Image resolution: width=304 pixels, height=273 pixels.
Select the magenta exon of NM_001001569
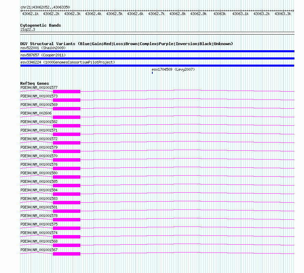(x=67, y=109)
